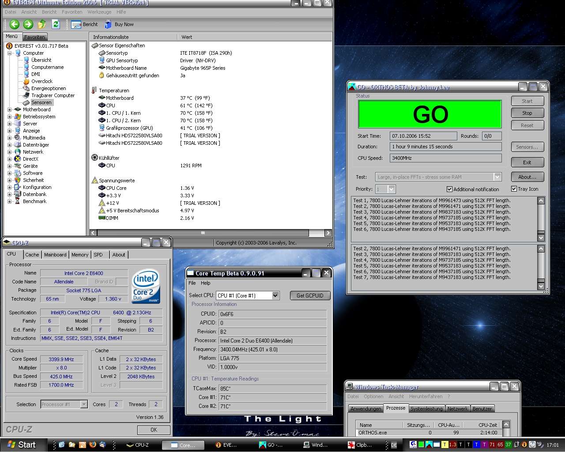Open the About tab in CPU-Z
The width and height of the screenshot is (565, 452).
119,255
